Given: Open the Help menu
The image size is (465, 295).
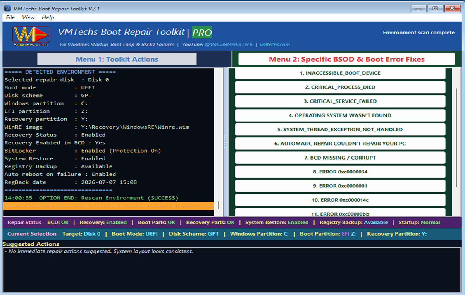Looking at the screenshot, I should (x=48, y=17).
